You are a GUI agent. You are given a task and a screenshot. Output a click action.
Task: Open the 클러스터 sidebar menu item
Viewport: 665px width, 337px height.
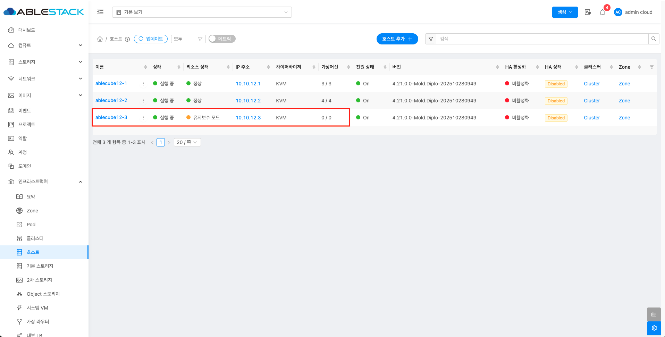[35, 238]
